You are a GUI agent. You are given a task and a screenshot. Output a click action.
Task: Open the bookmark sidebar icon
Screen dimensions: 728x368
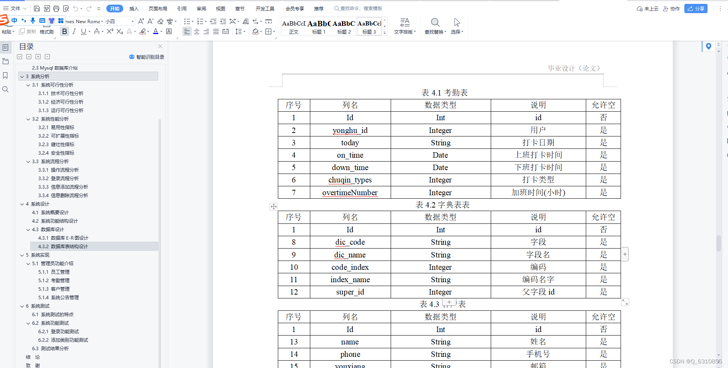pos(5,75)
